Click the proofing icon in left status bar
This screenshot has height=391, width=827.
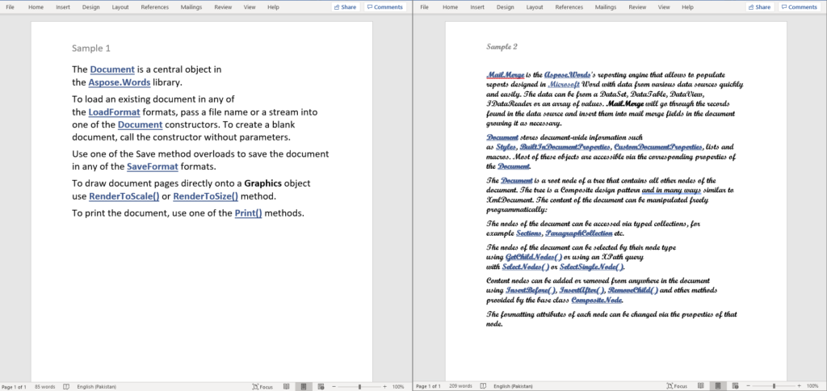point(66,386)
